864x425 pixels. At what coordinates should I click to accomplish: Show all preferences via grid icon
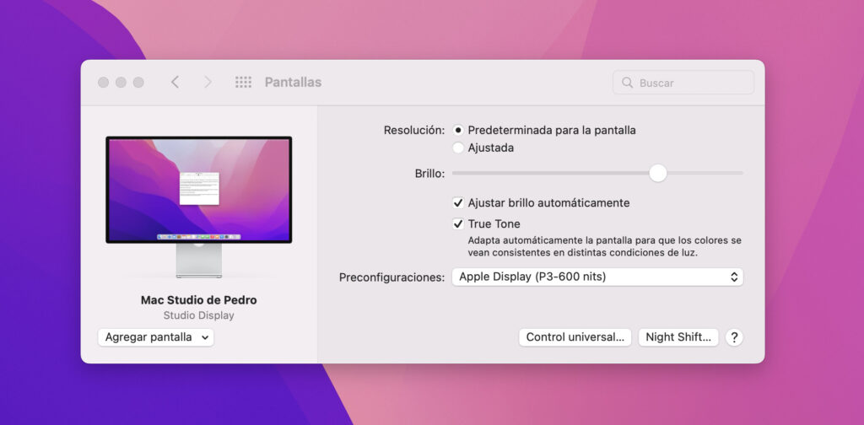pyautogui.click(x=243, y=82)
